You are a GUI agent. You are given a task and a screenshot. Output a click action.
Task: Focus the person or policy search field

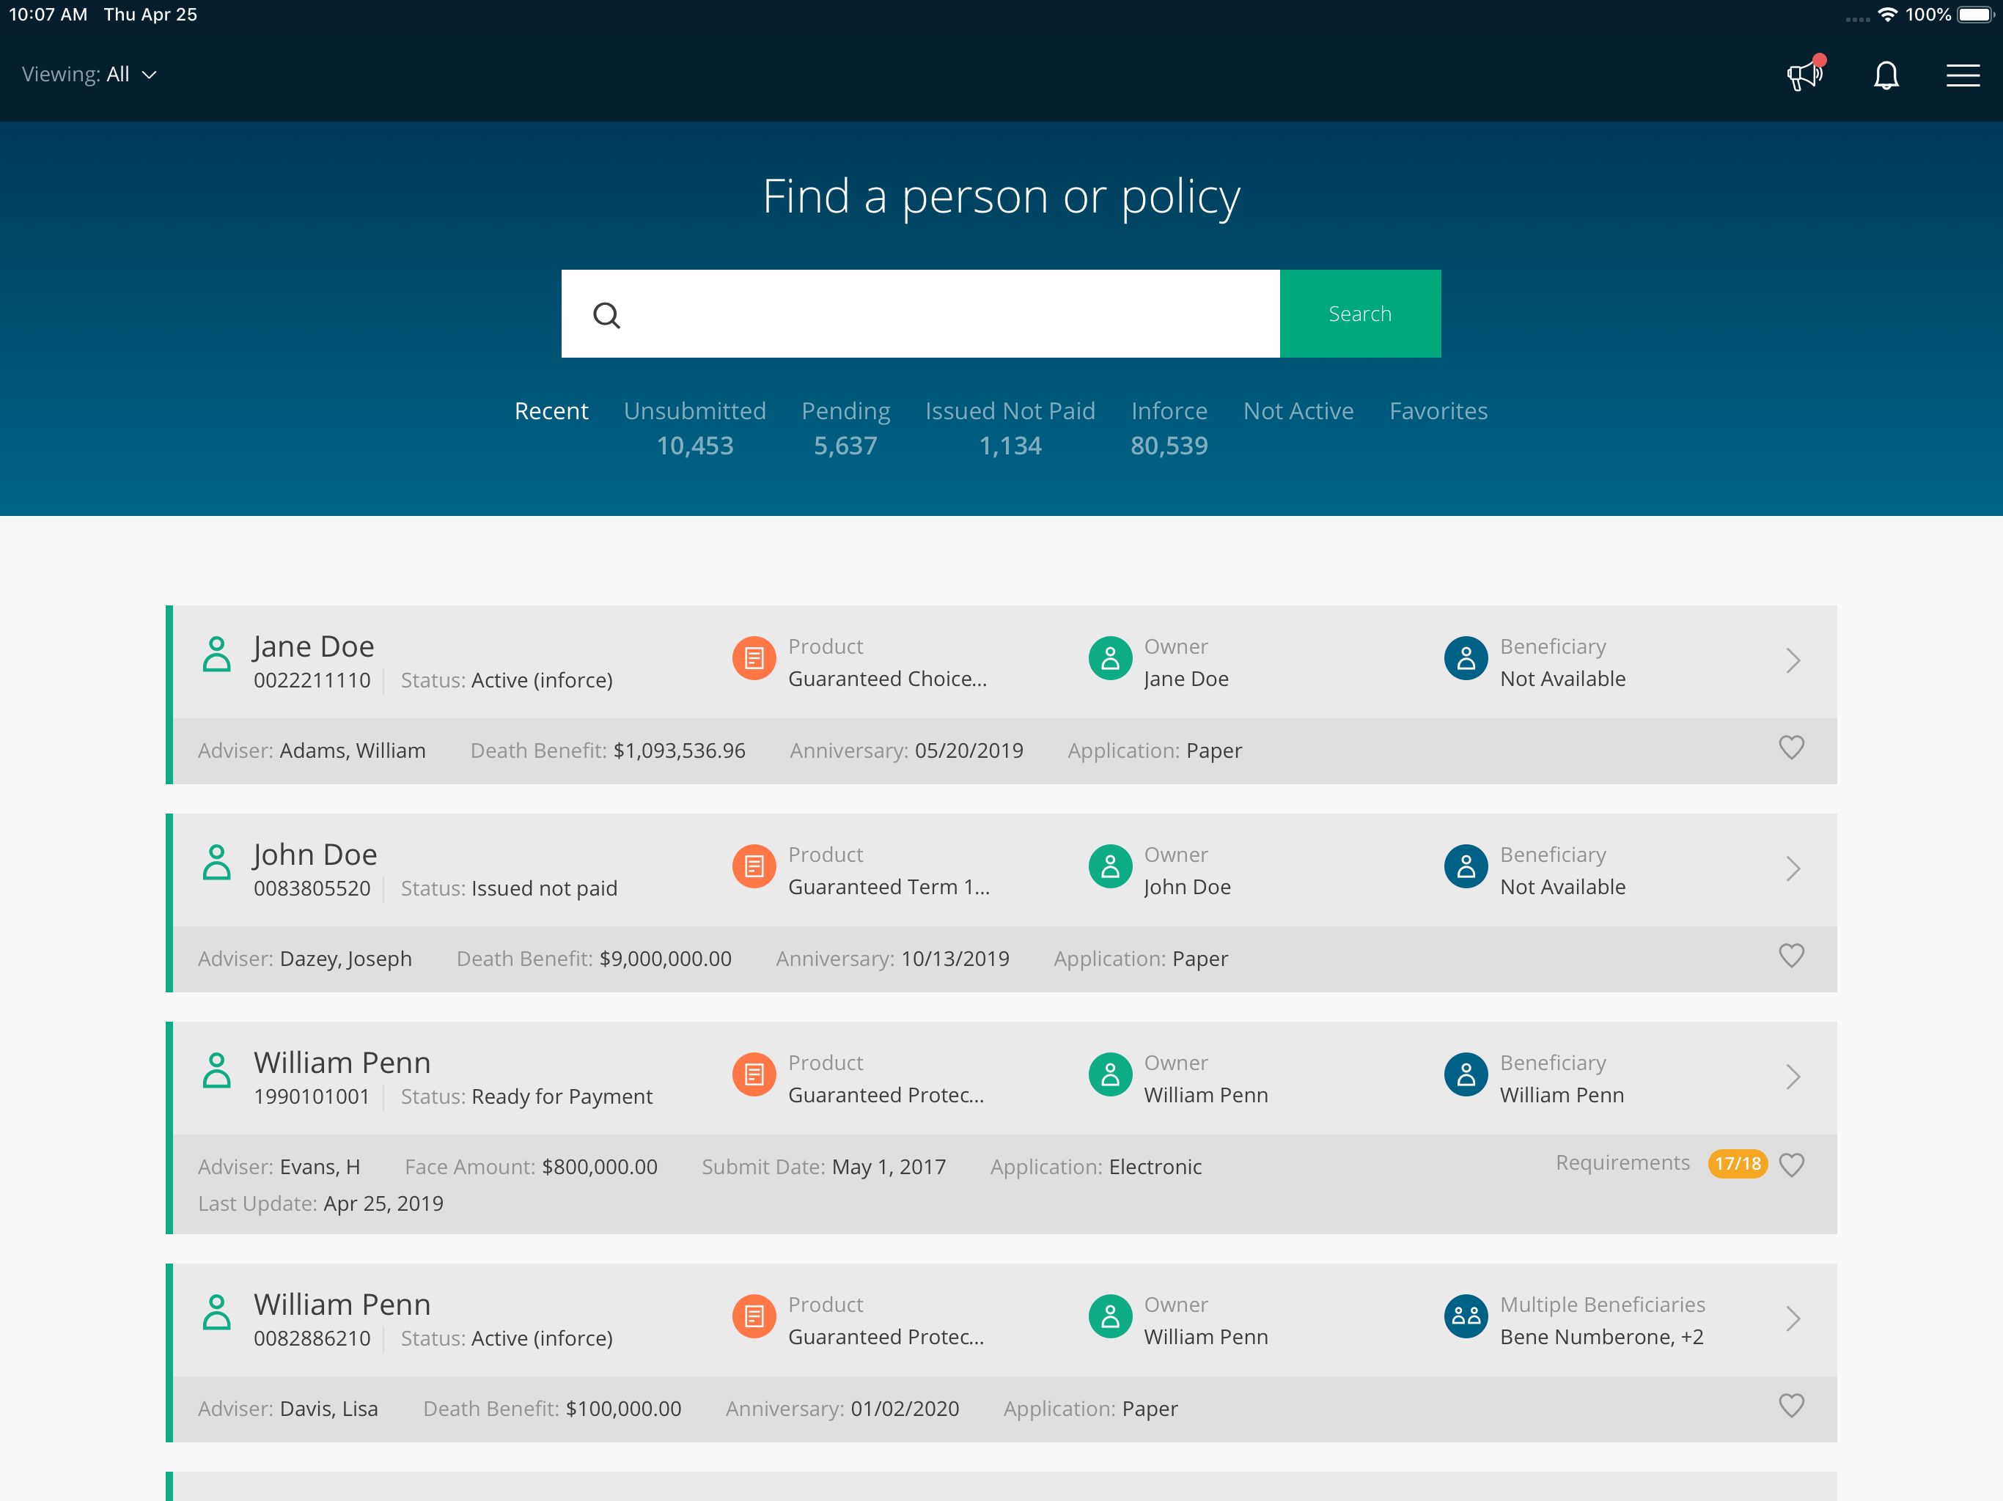[920, 313]
